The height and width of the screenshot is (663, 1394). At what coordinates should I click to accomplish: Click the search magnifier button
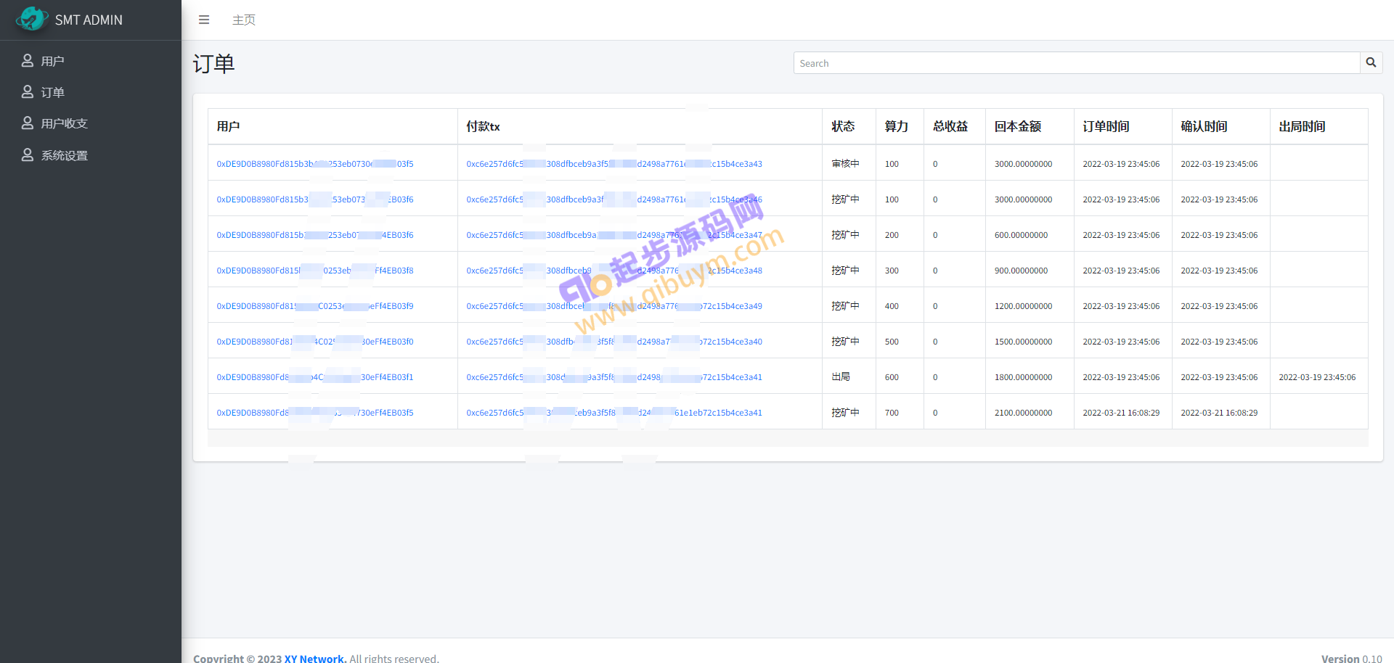1371,62
